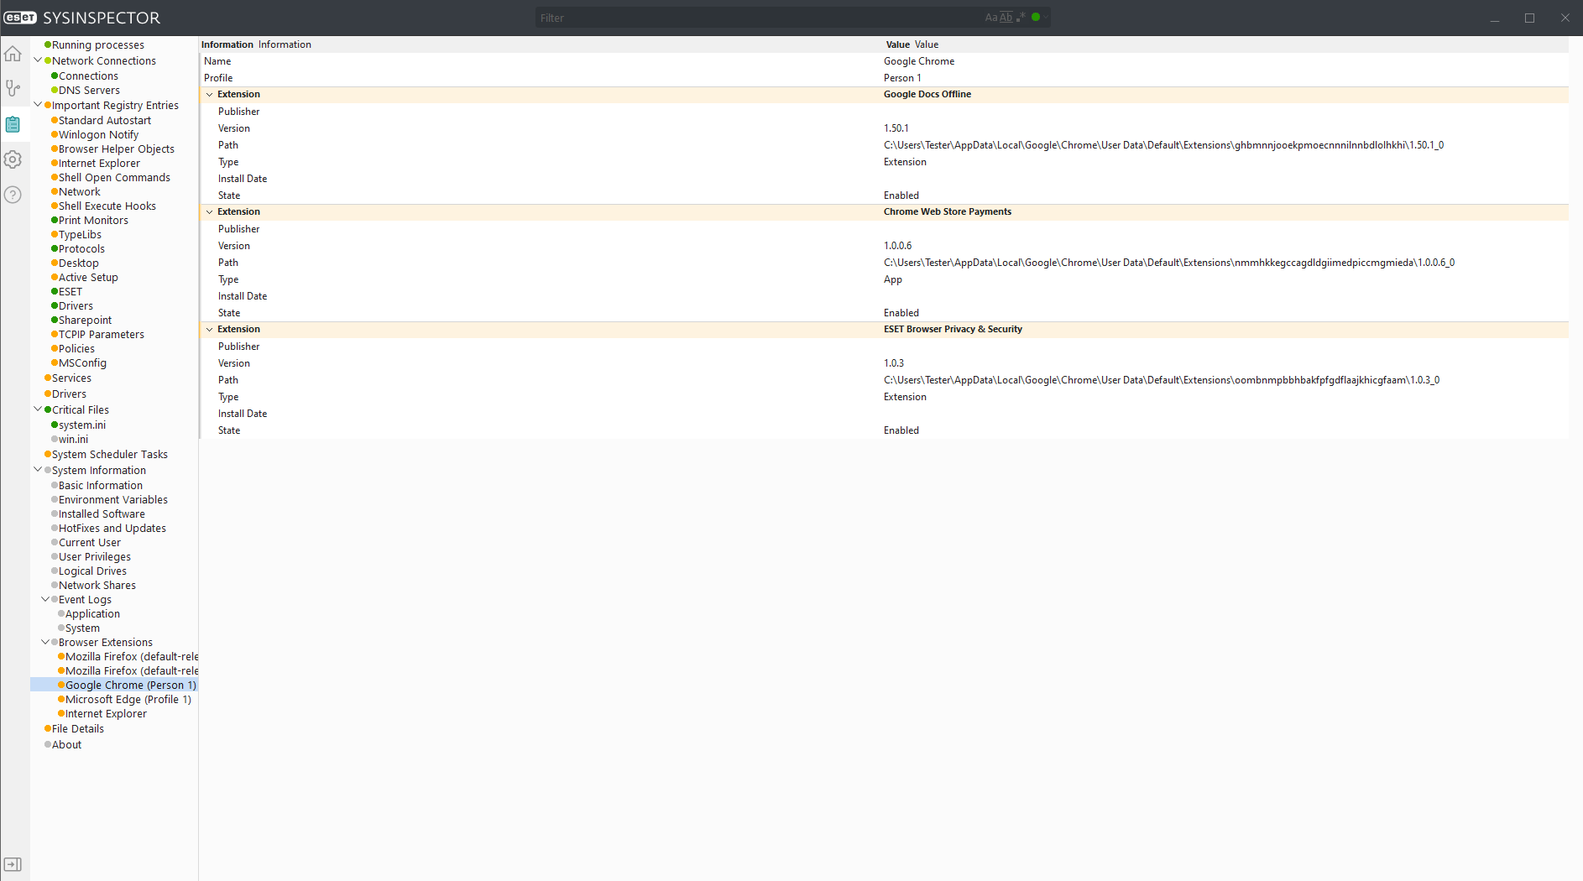Viewport: 1583px width, 881px height.
Task: Select the ESET registry item
Action: pyautogui.click(x=71, y=292)
